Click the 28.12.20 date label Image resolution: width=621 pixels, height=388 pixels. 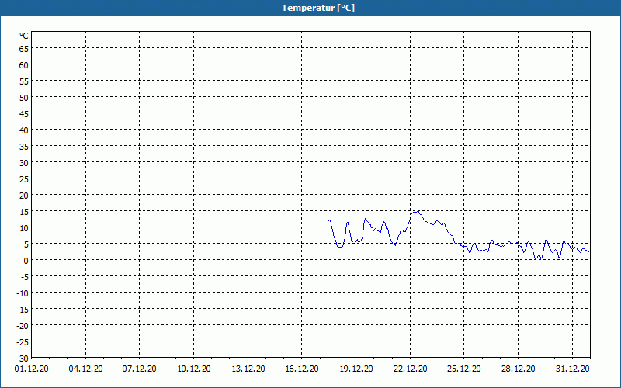(x=518, y=369)
